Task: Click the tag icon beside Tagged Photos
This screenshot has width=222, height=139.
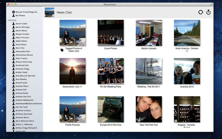Action: pyautogui.click(x=62, y=50)
